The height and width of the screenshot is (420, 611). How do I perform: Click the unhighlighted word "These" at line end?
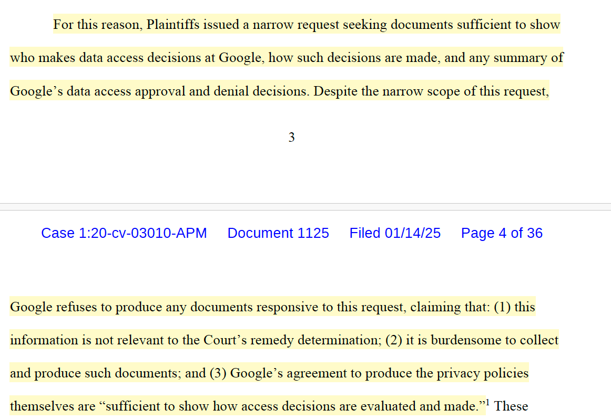pyautogui.click(x=511, y=406)
